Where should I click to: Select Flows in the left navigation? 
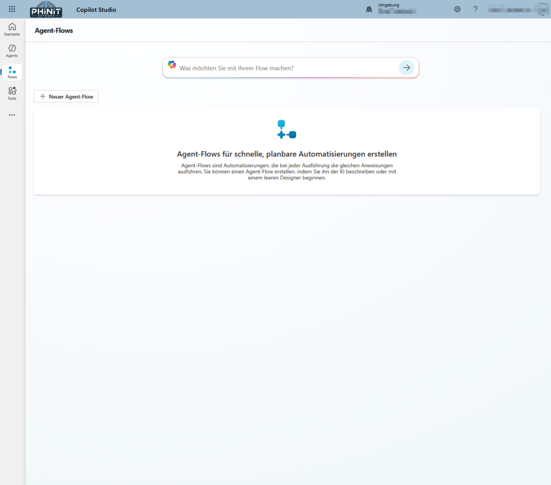12,73
